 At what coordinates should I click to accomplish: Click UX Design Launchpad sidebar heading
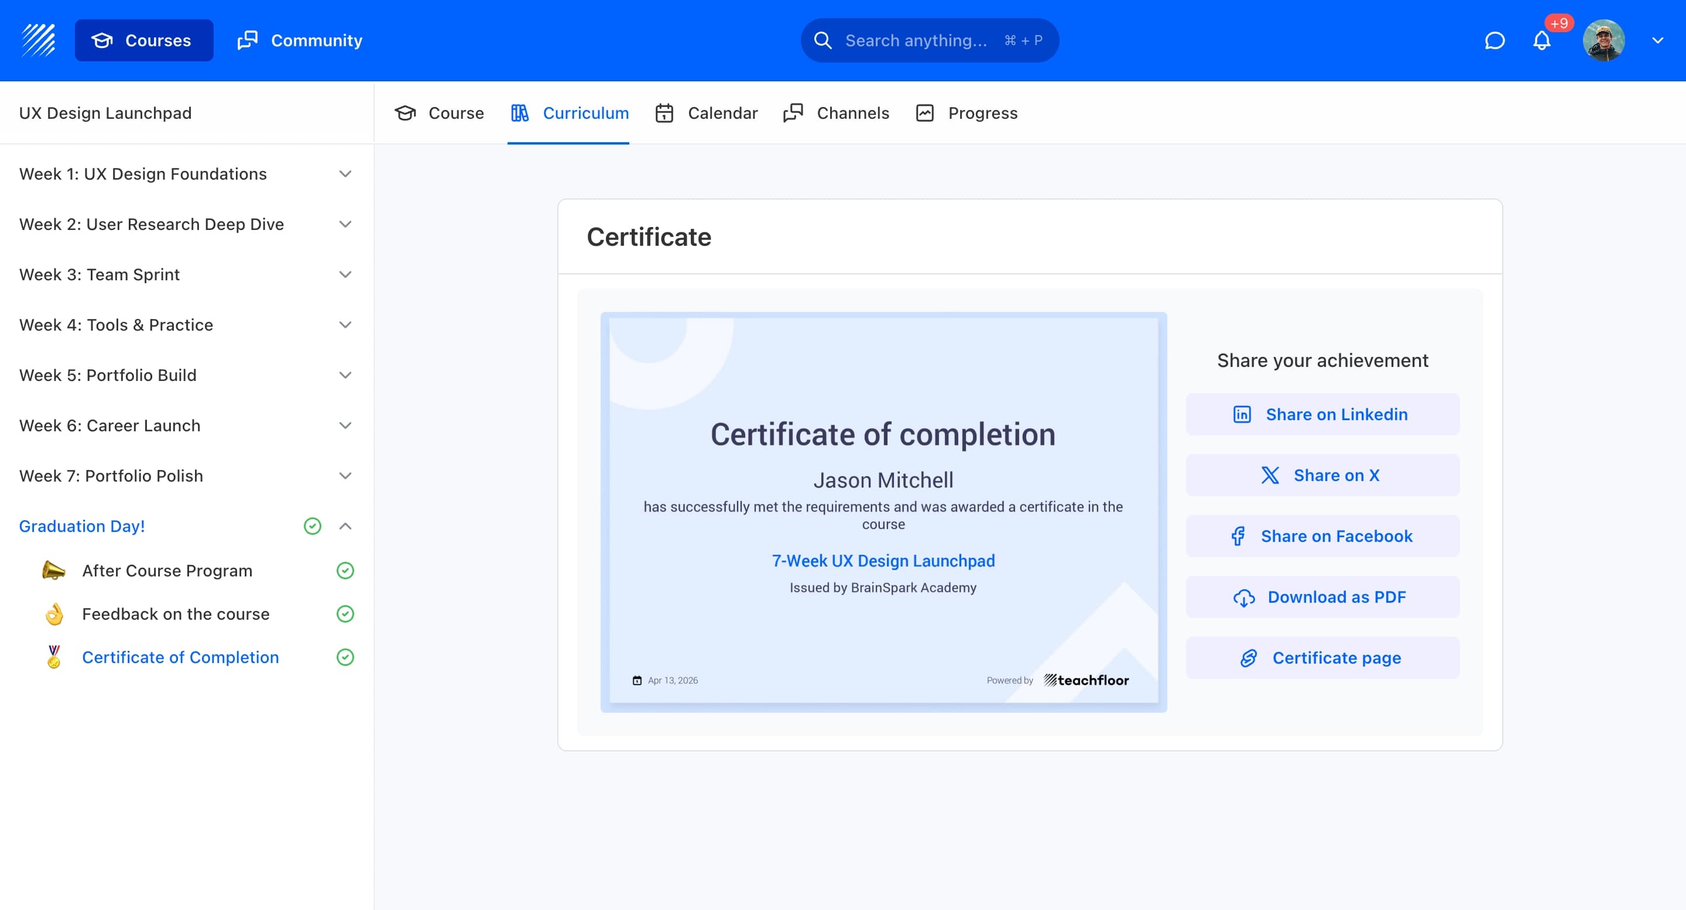[x=105, y=113]
